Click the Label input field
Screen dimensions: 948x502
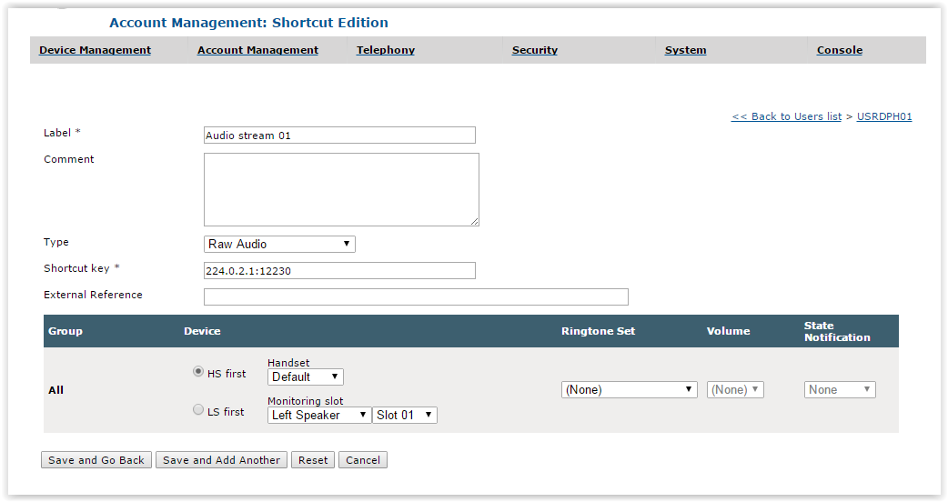pyautogui.click(x=339, y=136)
